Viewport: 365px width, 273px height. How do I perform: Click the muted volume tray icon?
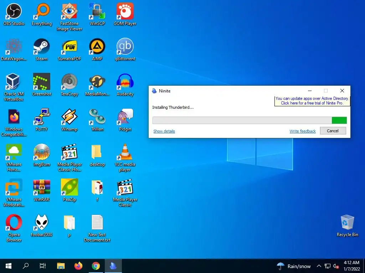(x=336, y=266)
